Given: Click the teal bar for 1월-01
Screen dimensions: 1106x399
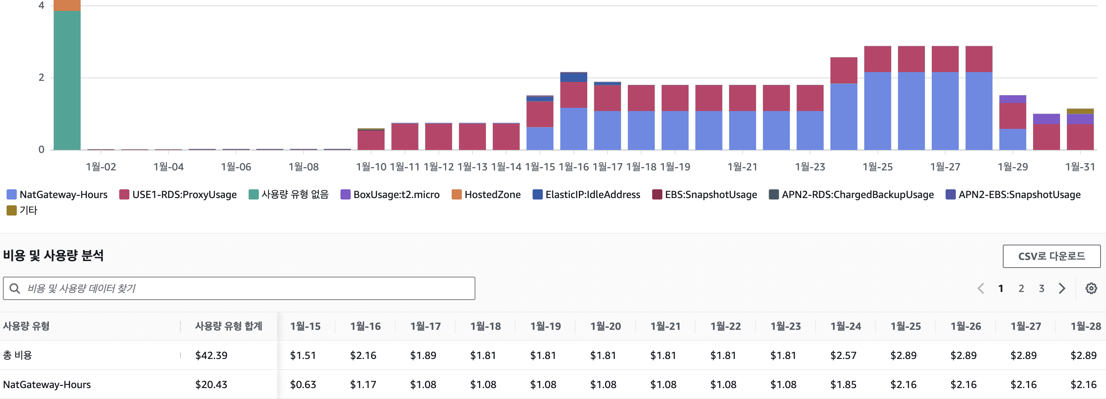Looking at the screenshot, I should coord(67,80).
